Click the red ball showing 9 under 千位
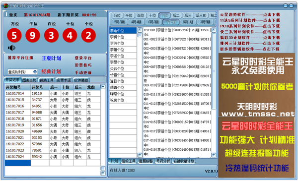This screenshot has width=298, height=181. click(x=33, y=35)
